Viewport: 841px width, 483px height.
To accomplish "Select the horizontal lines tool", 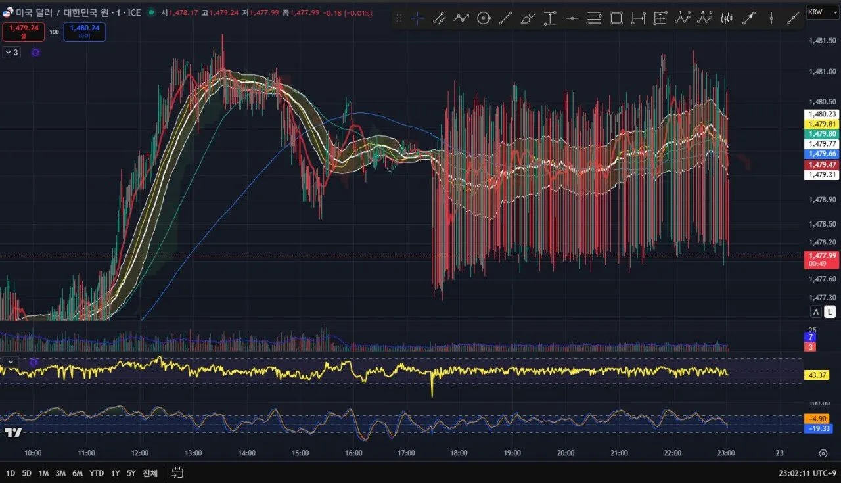I will 594,18.
